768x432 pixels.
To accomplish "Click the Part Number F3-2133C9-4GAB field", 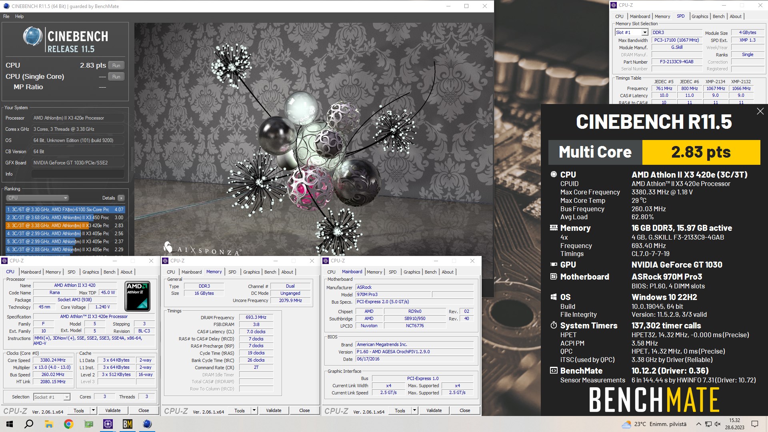I will [677, 62].
